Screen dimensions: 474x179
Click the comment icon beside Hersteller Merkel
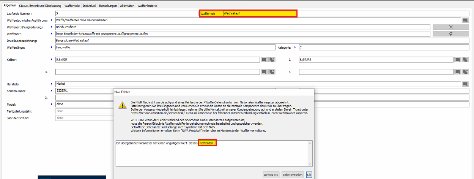click(x=465, y=84)
